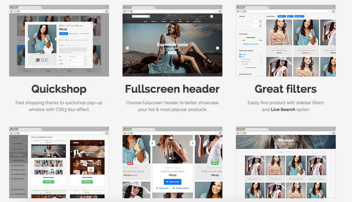Screen dimensions: 352x202
Task: Select first thumbnail under blouse image in popup
Action: coord(38,60)
